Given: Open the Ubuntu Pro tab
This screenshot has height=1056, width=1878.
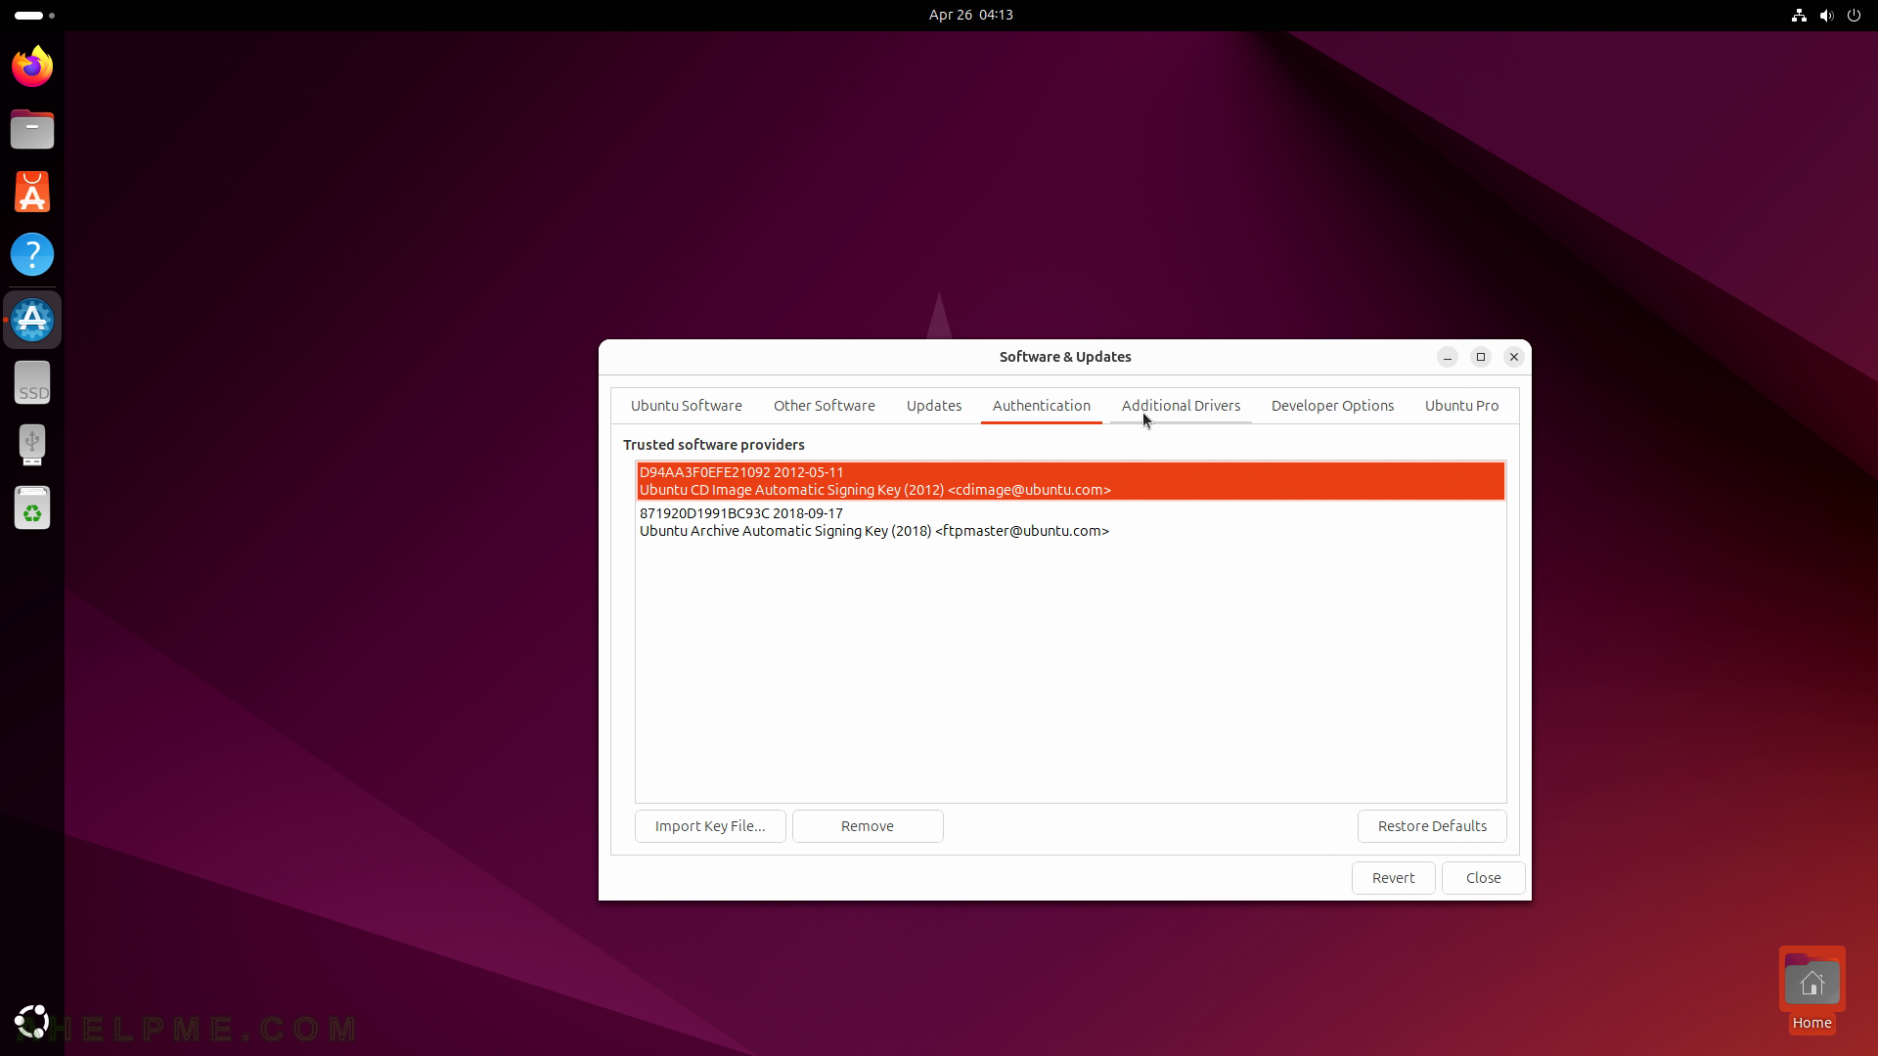Looking at the screenshot, I should (1461, 406).
